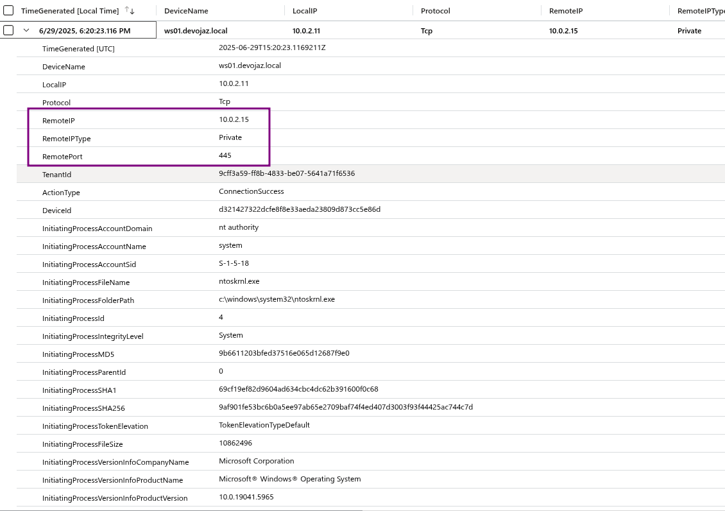Select the UTC value 2025-06-29T15:20:23.1169211Z
725x511 pixels.
(272, 48)
